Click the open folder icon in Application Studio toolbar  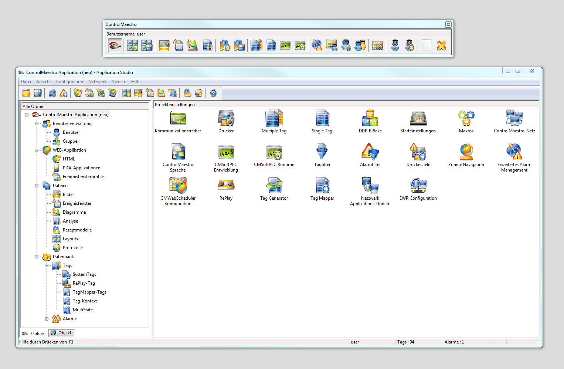(x=26, y=93)
